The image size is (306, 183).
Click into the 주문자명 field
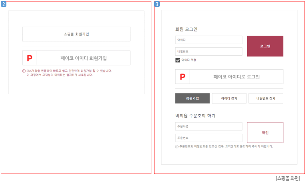(x=209, y=126)
